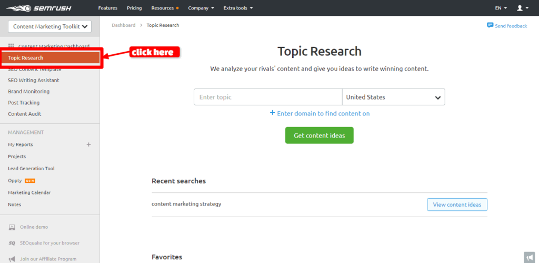539x263 pixels.
Task: Open SEOquake for your browser link
Action: click(x=50, y=243)
